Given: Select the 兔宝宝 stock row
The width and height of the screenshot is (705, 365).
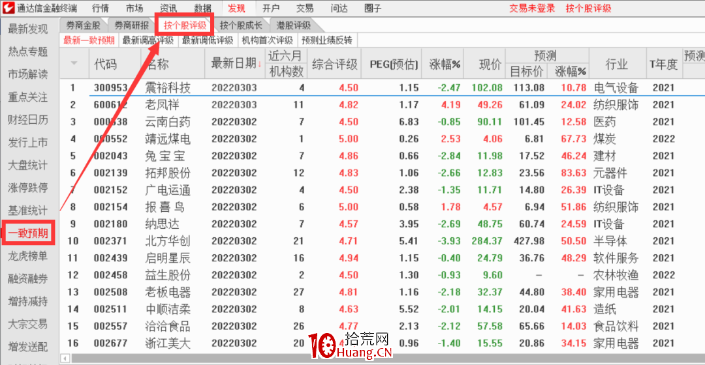Looking at the screenshot, I should tap(382, 156).
